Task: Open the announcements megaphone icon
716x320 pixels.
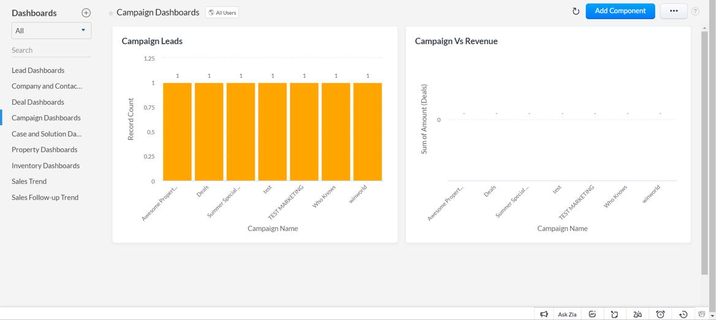Action: pyautogui.click(x=544, y=314)
